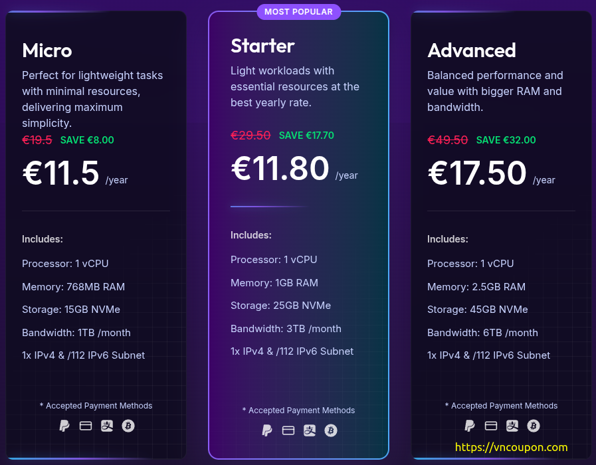The width and height of the screenshot is (596, 465).
Task: Select the Micro plan title
Action: pyautogui.click(x=47, y=50)
